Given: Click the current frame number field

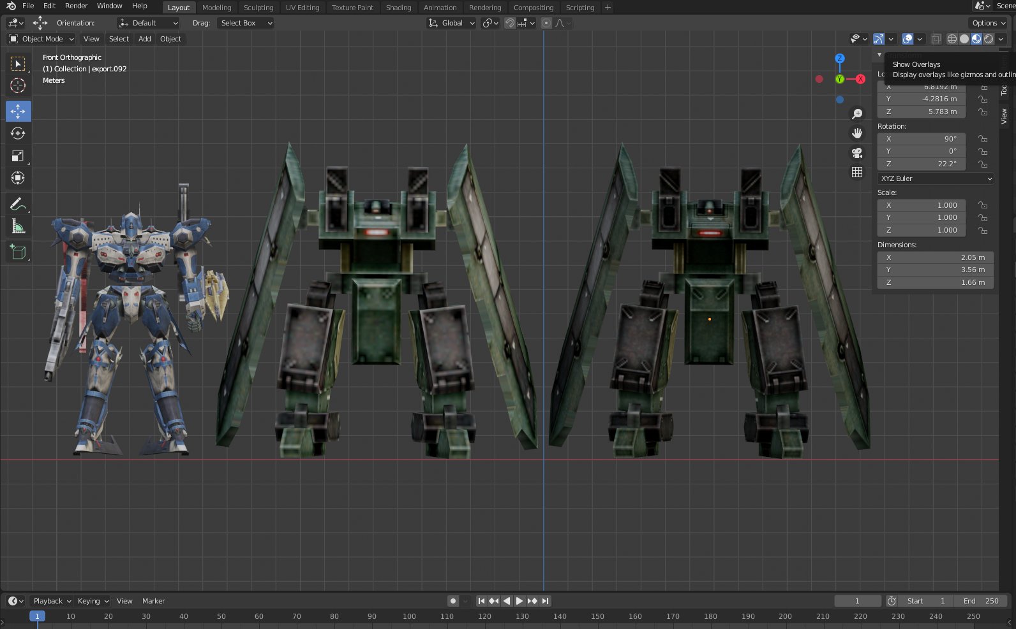Looking at the screenshot, I should tap(858, 601).
